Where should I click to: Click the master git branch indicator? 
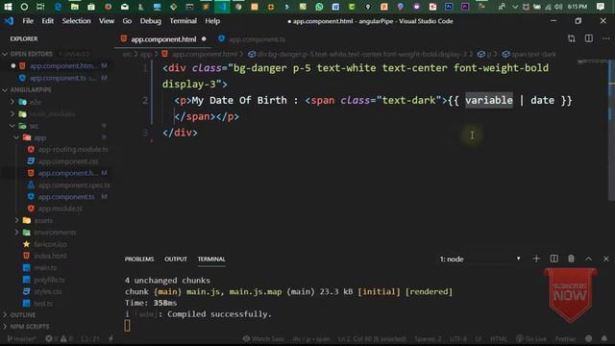click(x=21, y=338)
